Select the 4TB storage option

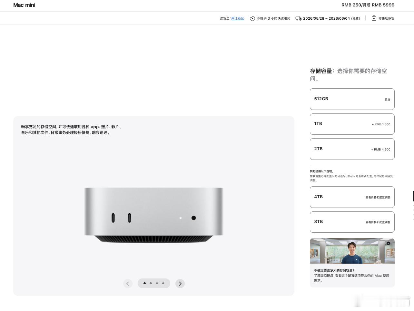(352, 197)
